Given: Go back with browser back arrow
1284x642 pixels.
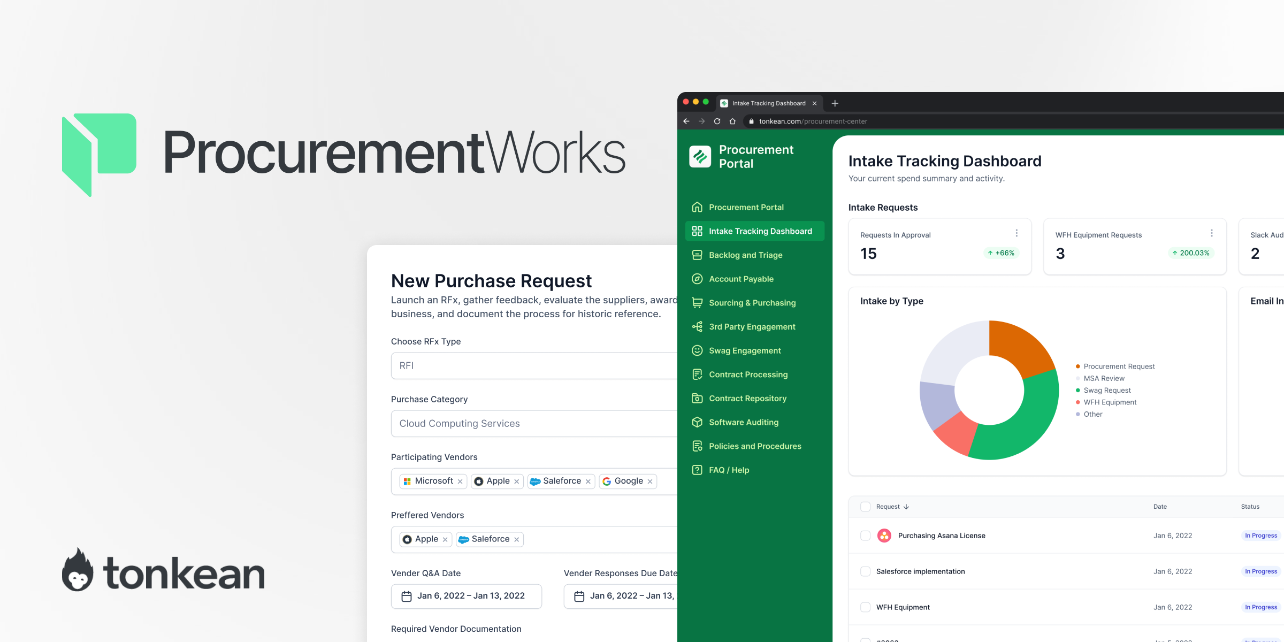Looking at the screenshot, I should click(x=686, y=121).
